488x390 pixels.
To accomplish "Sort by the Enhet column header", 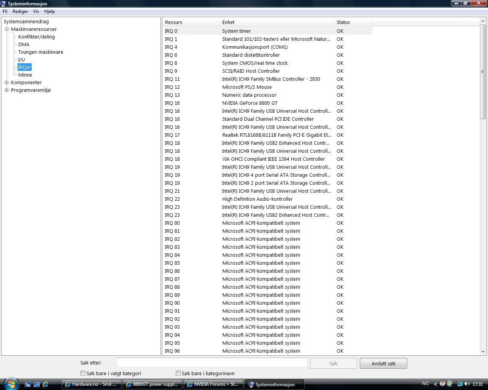I will (277, 22).
